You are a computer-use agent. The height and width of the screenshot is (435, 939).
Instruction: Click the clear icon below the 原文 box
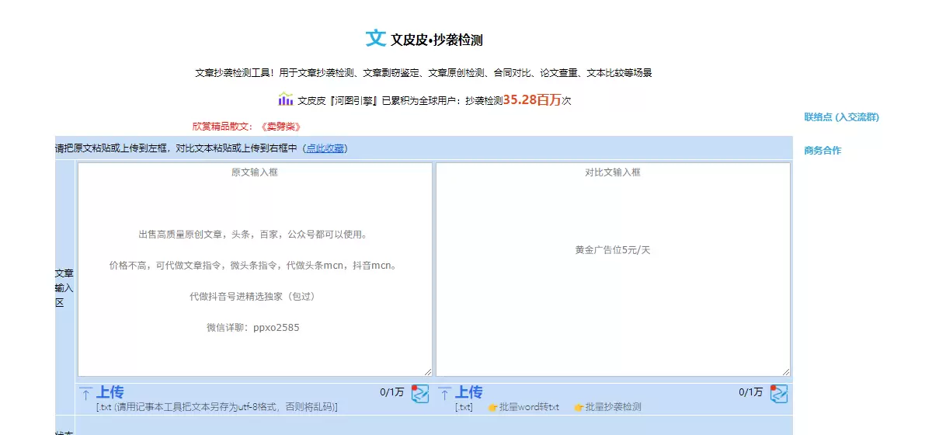click(x=420, y=394)
